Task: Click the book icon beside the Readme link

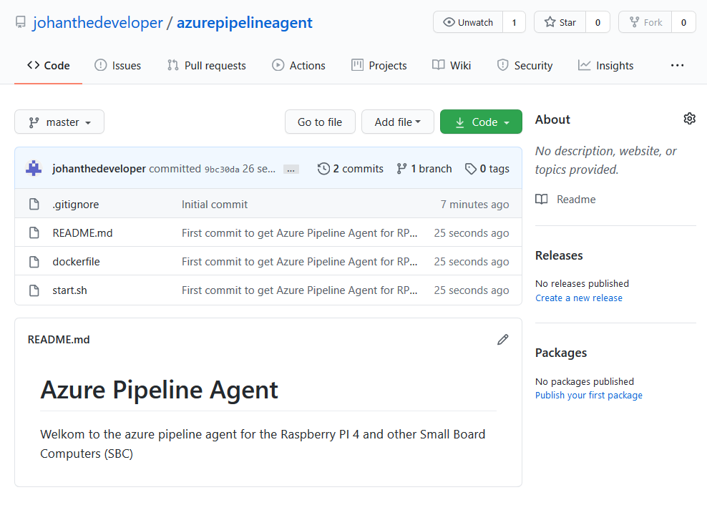Action: point(542,200)
